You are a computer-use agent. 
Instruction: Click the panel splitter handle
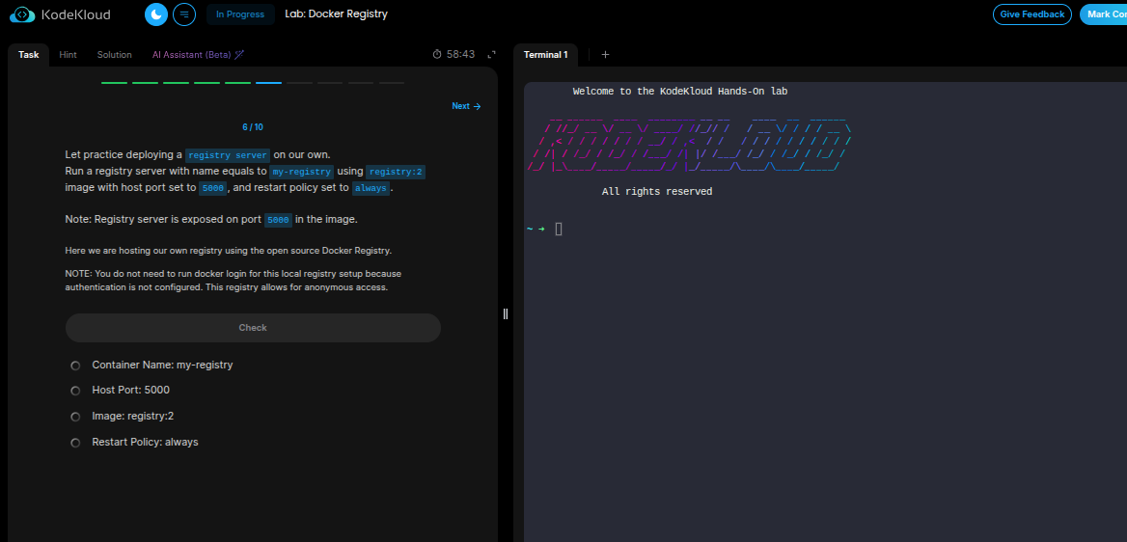point(506,313)
